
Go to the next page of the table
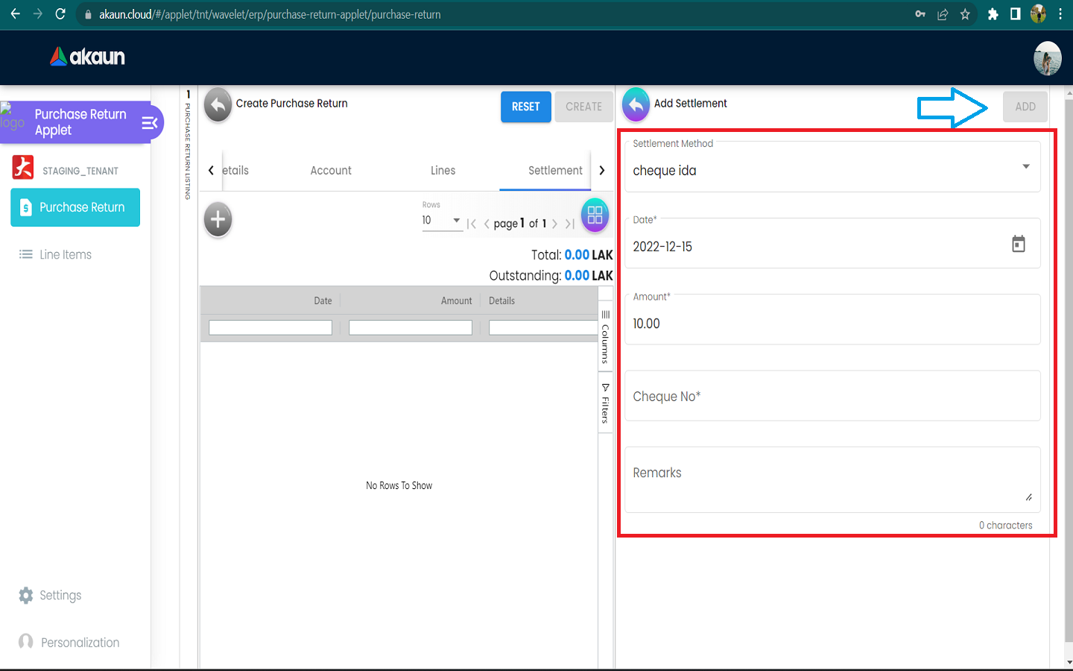pyautogui.click(x=554, y=224)
